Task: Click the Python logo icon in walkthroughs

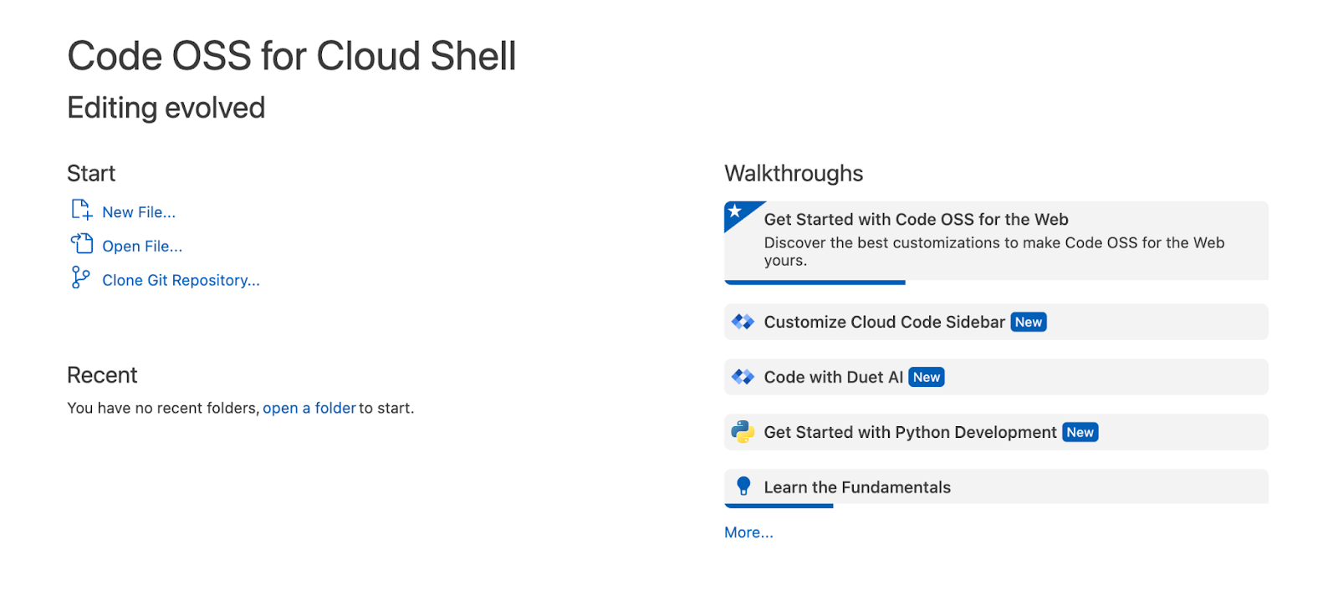Action: tap(743, 431)
